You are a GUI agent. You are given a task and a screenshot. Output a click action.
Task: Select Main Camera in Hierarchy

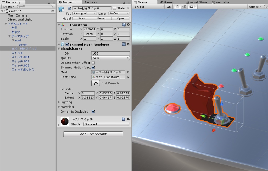(18, 15)
